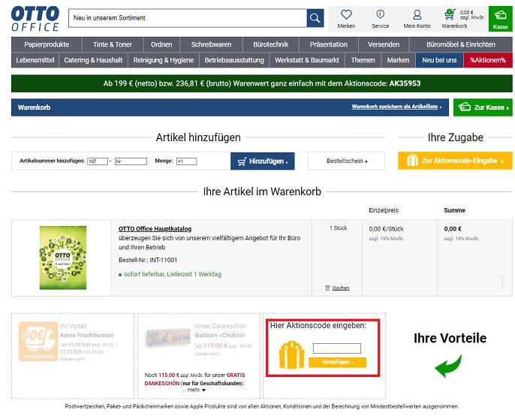Image resolution: width=515 pixels, height=416 pixels.
Task: Open Lebensmittel category
Action: pyautogui.click(x=35, y=60)
